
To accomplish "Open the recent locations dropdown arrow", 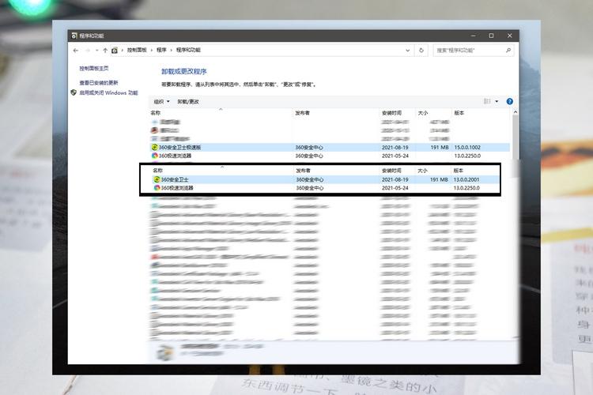I will [x=96, y=51].
